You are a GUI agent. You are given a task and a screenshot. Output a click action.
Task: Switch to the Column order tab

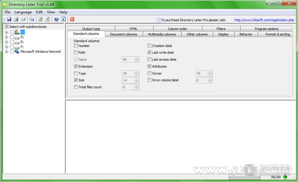(178, 28)
